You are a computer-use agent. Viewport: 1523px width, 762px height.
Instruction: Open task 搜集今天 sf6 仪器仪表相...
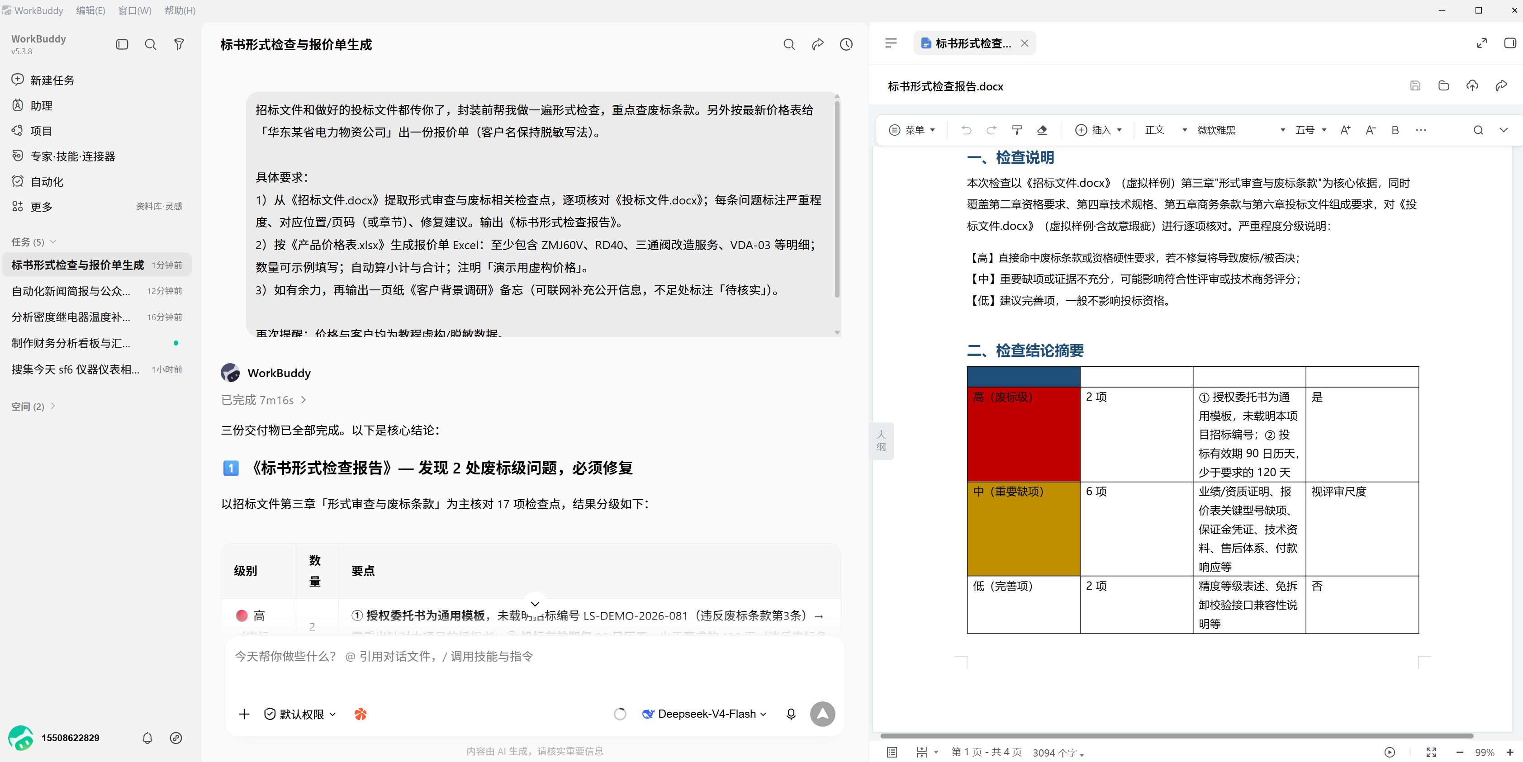coord(97,369)
